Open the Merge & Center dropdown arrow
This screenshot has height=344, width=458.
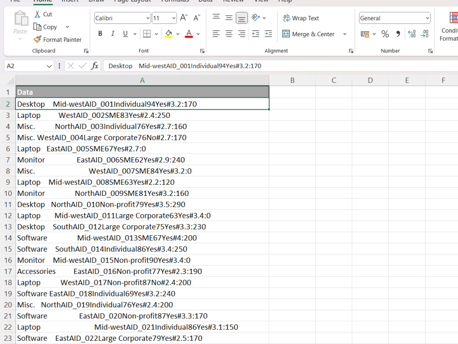tap(345, 34)
